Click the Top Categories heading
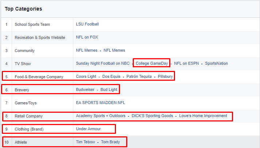Viewport: 260px width, 148px height. (23, 9)
